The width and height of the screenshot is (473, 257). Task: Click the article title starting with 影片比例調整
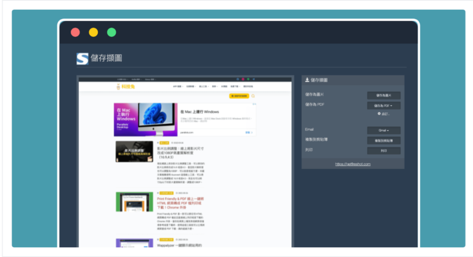click(x=180, y=153)
